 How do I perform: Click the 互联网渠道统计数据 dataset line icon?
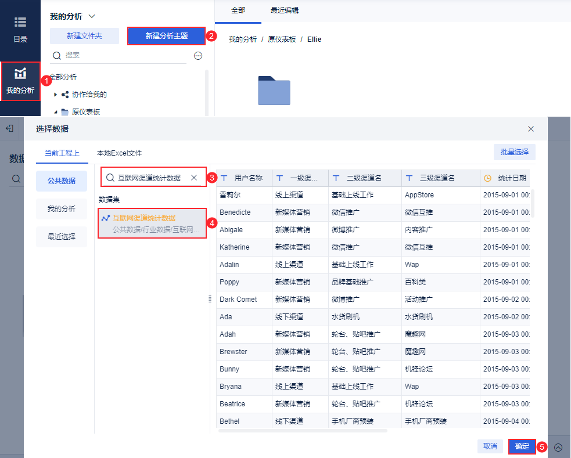pyautogui.click(x=106, y=218)
